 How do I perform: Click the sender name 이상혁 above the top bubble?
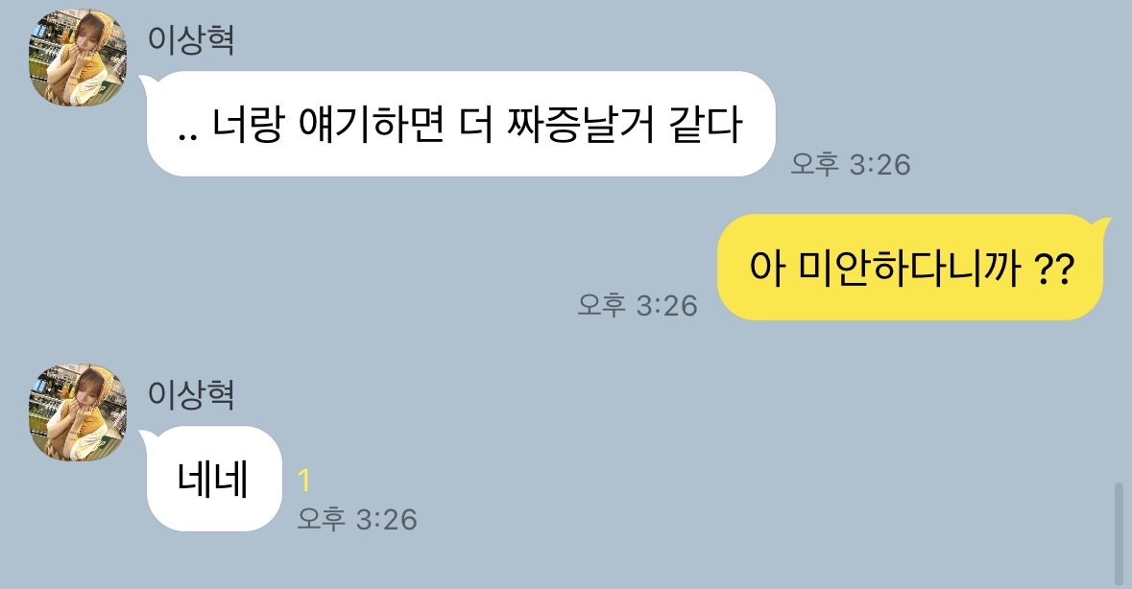coord(191,39)
